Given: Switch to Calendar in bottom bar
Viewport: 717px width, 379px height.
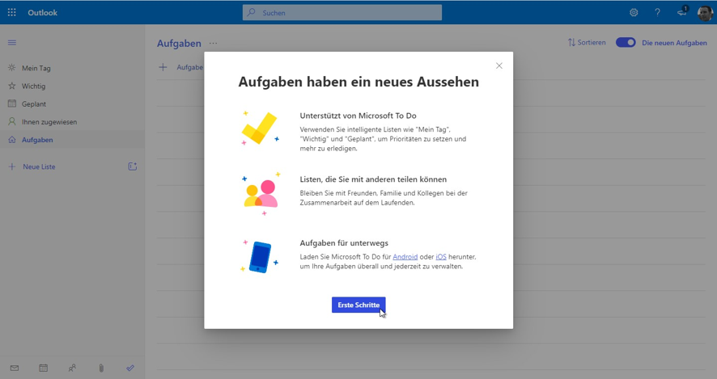Looking at the screenshot, I should pyautogui.click(x=44, y=368).
